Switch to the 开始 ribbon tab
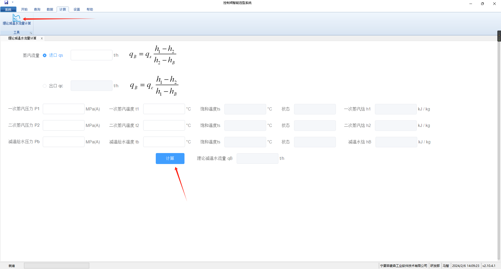Viewport: 501px width, 269px height. click(x=24, y=9)
